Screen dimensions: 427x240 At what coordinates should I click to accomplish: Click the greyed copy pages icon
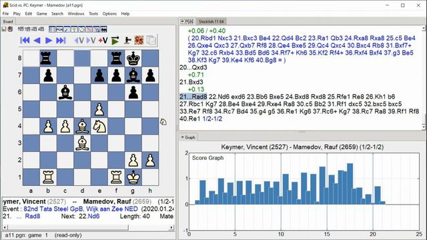click(x=151, y=40)
